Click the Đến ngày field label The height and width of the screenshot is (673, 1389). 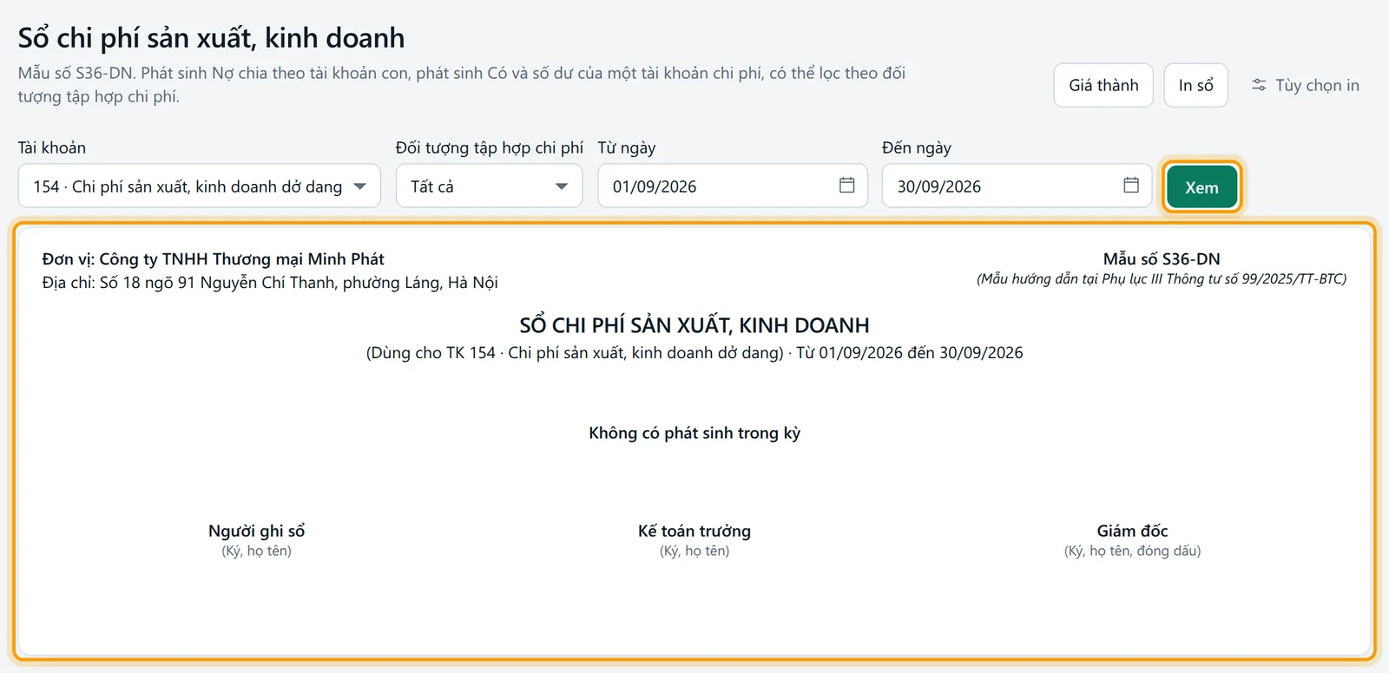tap(917, 147)
